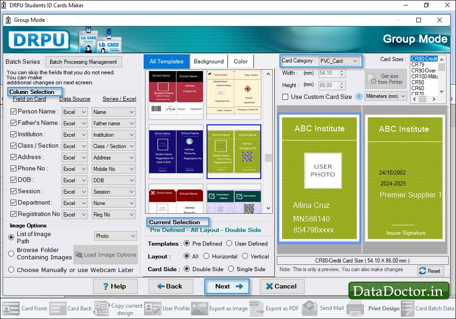The image size is (456, 319).
Task: Open Session data source Excel dropdown
Action: [x=75, y=192]
